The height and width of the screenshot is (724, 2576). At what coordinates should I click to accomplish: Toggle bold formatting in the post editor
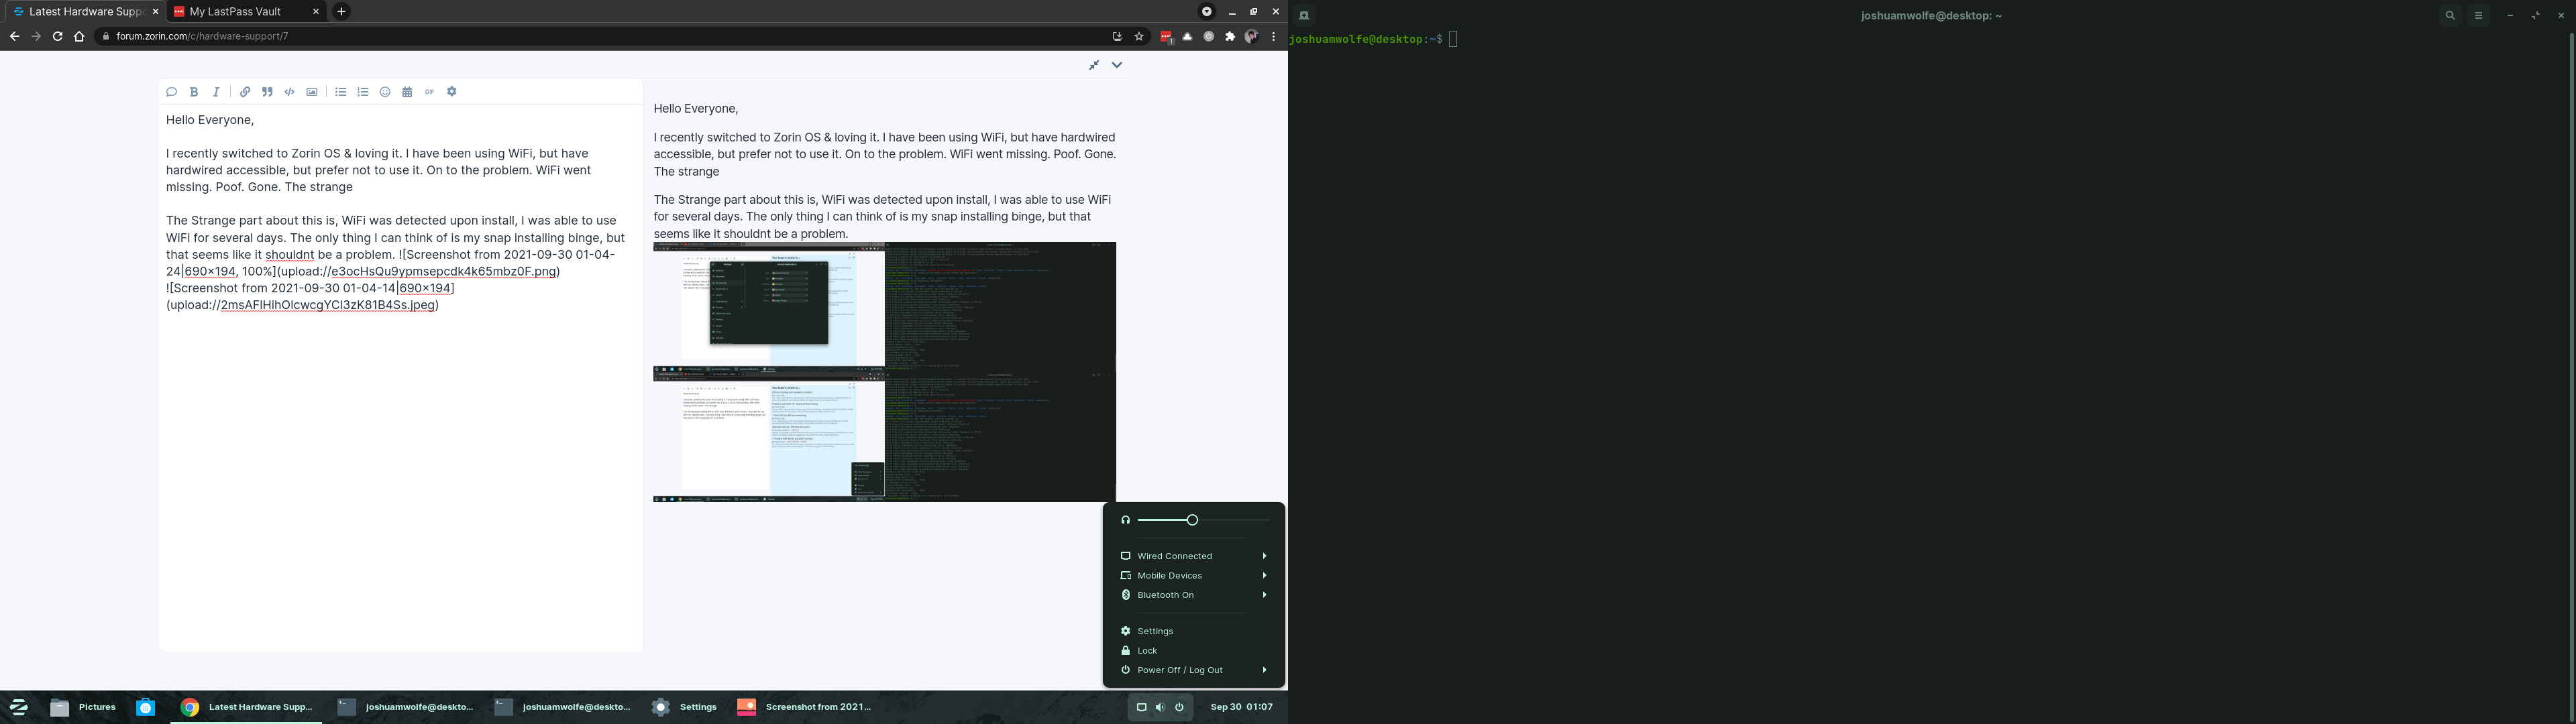coord(194,92)
